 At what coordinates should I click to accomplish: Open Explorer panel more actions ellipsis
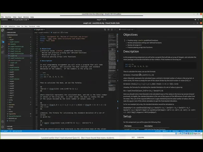click(30, 29)
